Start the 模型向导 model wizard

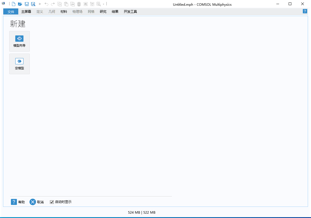pos(19,41)
